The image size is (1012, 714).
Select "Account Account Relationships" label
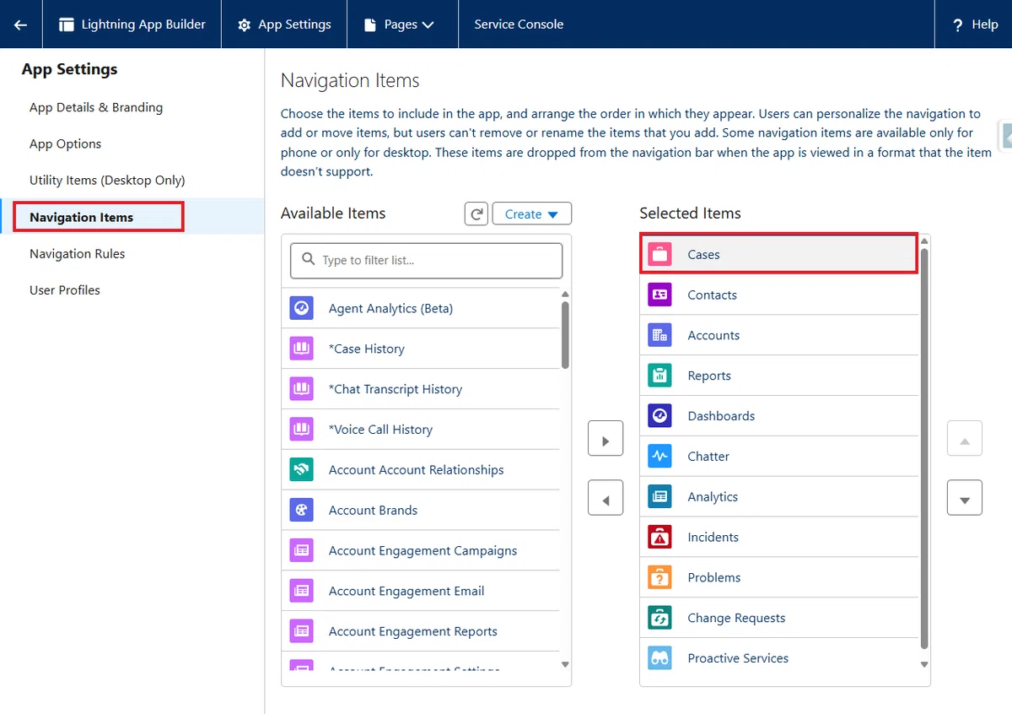pos(416,470)
